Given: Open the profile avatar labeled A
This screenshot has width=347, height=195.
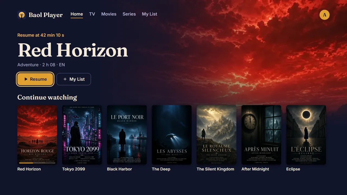Looking at the screenshot, I should click(x=324, y=15).
